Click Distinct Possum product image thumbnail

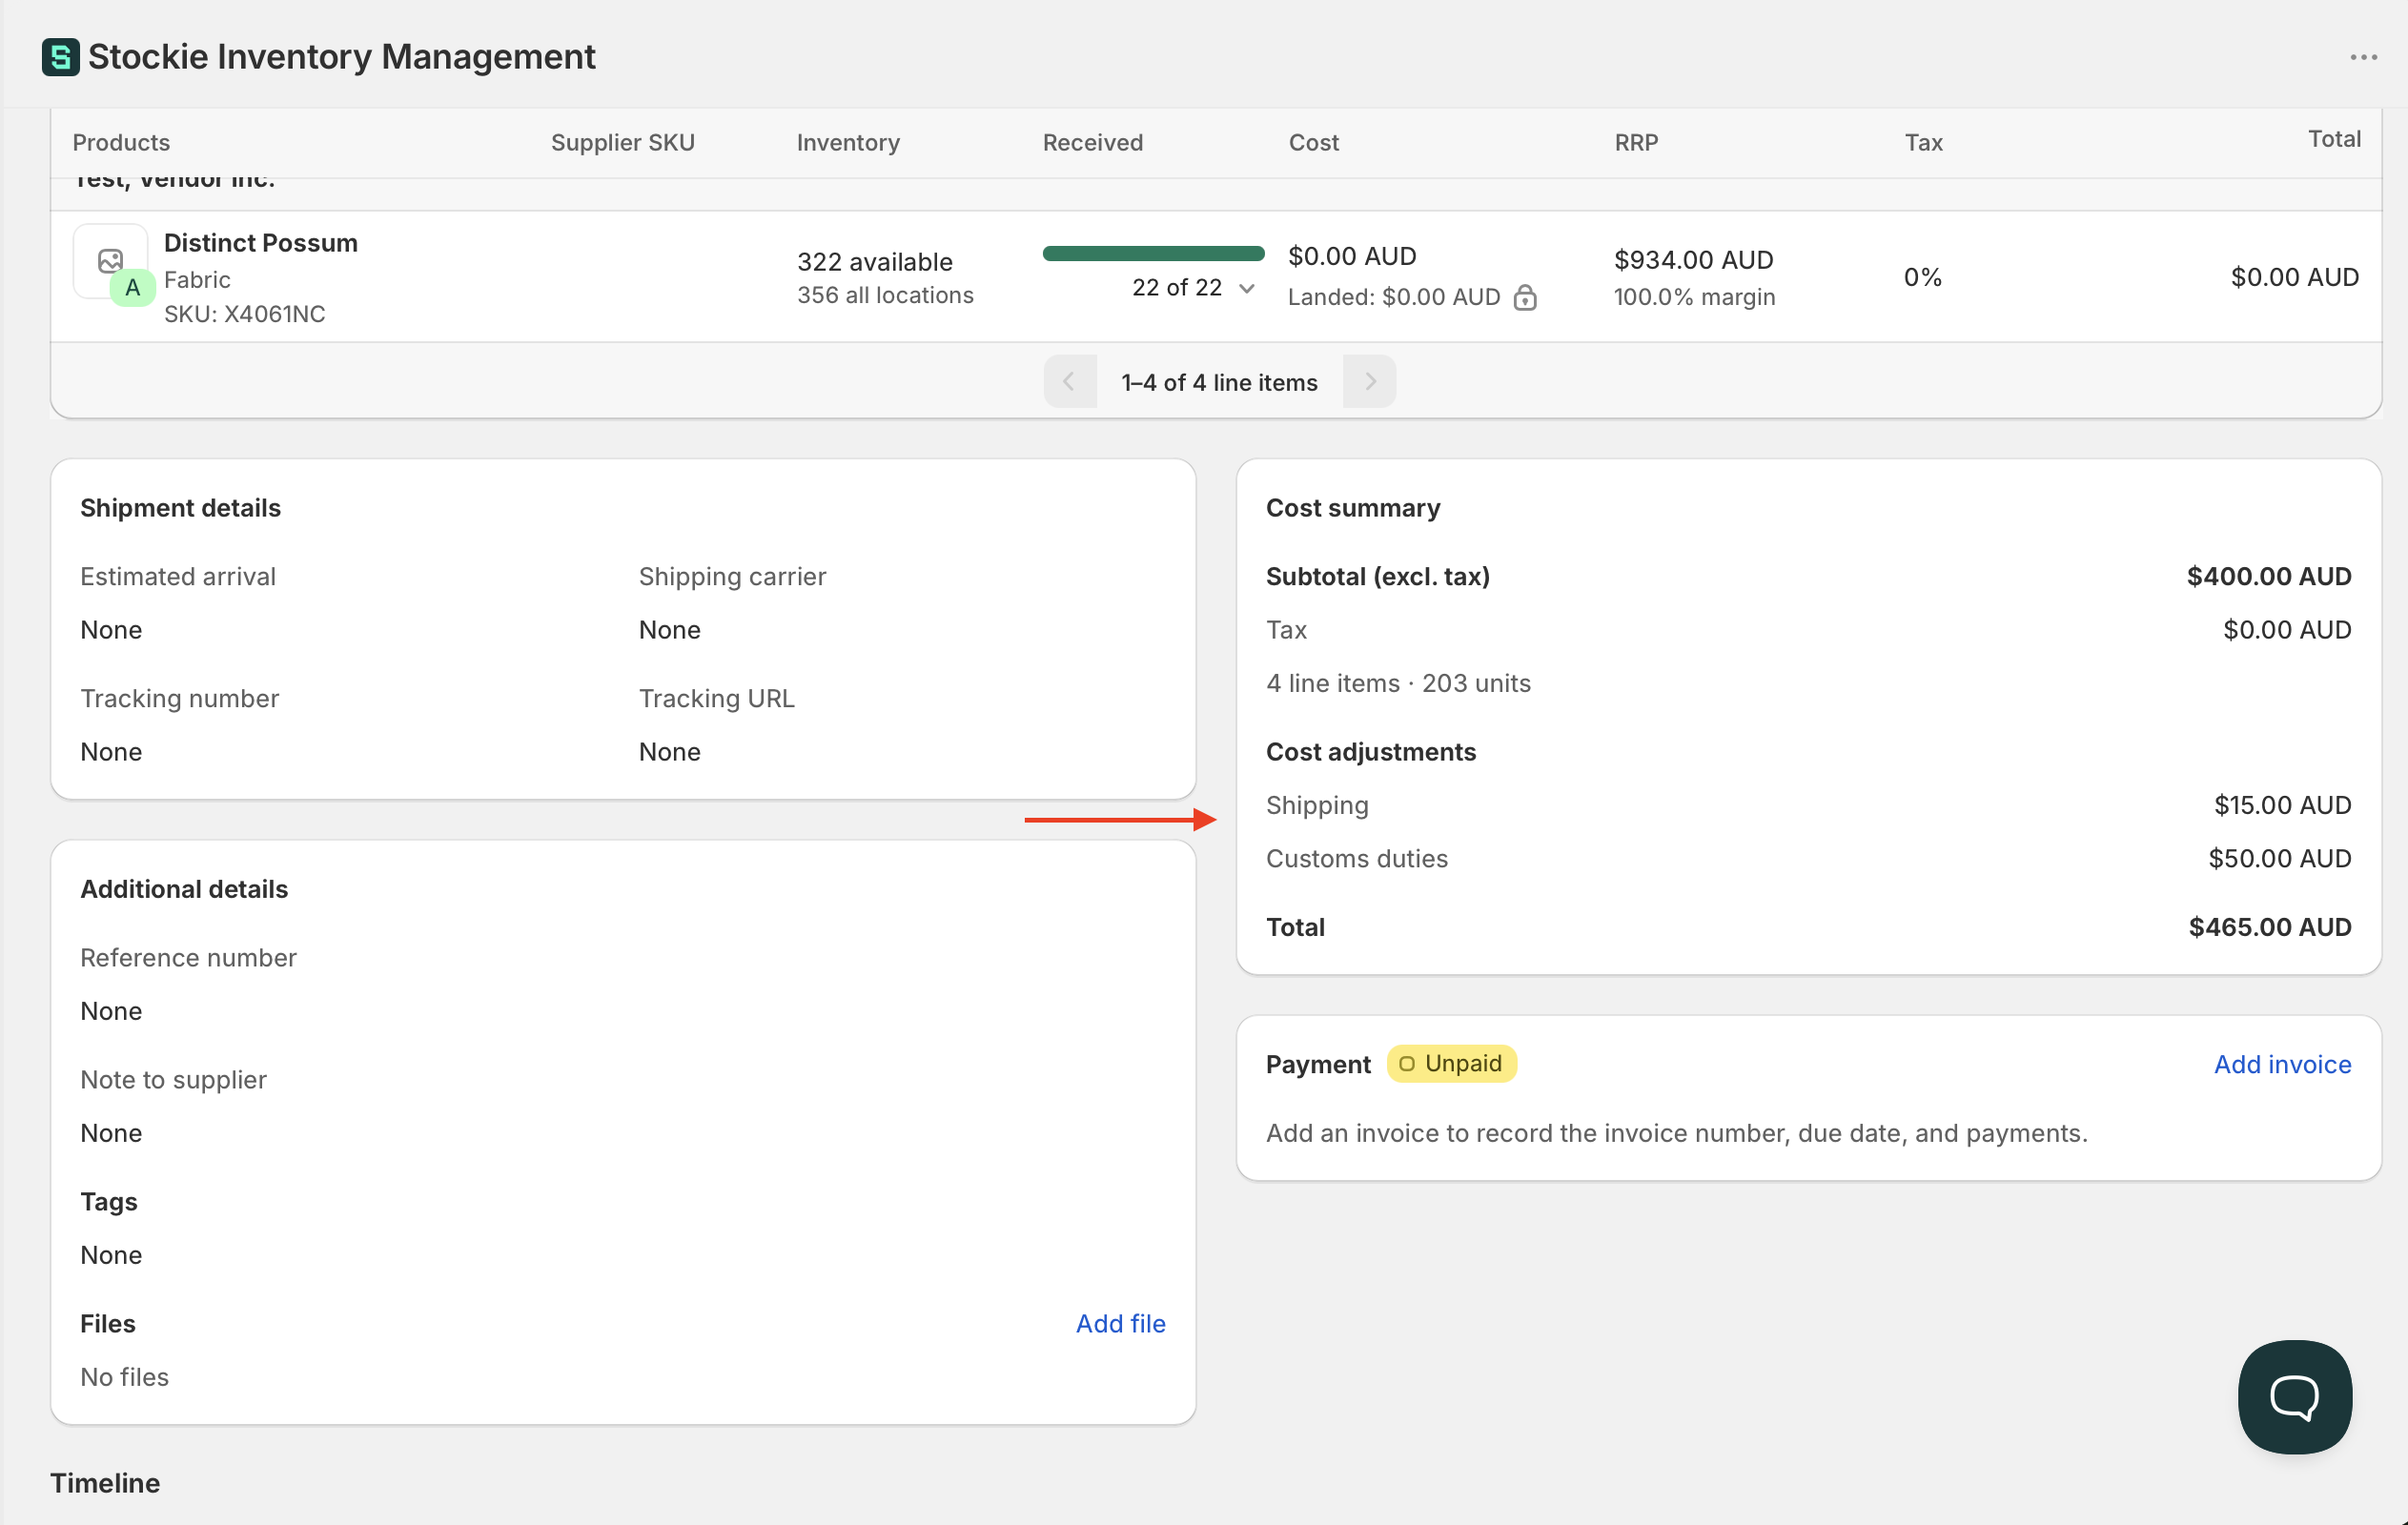pos(110,260)
